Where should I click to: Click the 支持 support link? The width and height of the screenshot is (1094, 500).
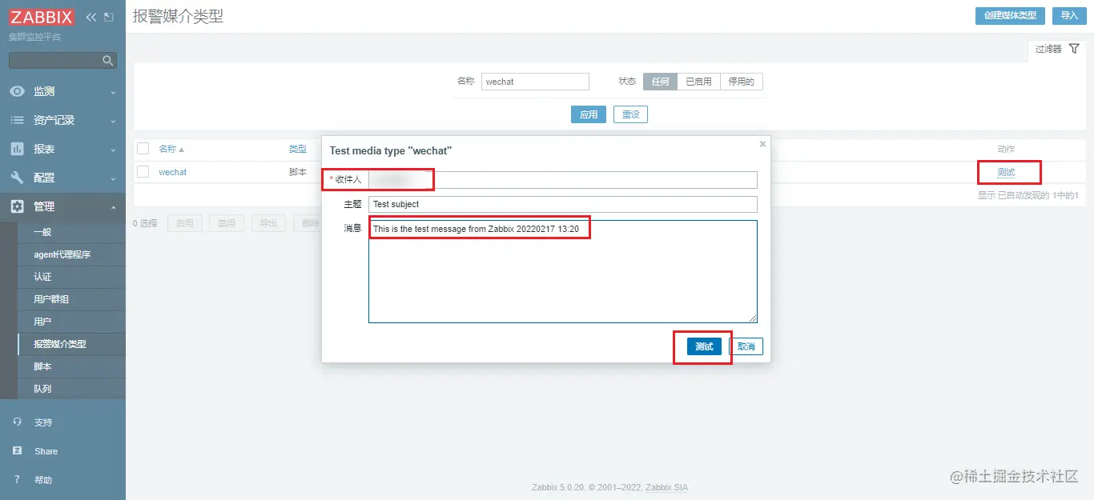click(x=43, y=422)
